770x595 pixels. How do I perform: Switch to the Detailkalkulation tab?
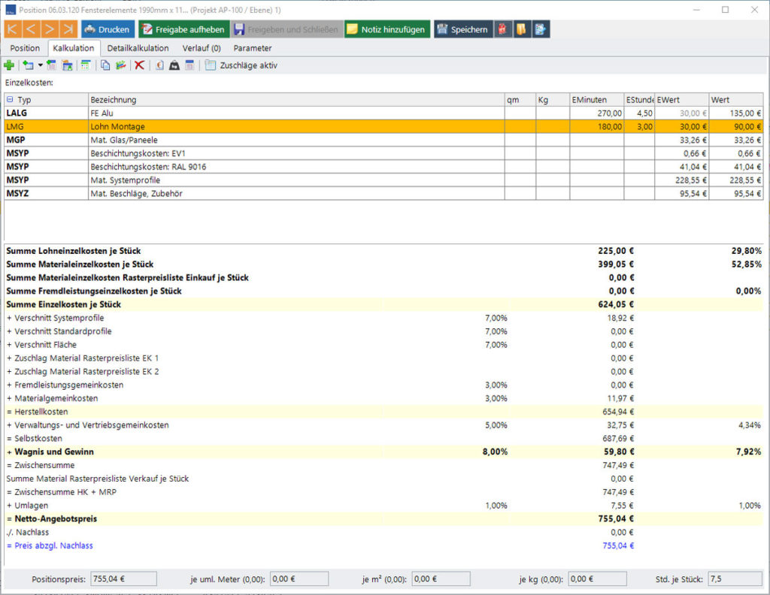138,48
